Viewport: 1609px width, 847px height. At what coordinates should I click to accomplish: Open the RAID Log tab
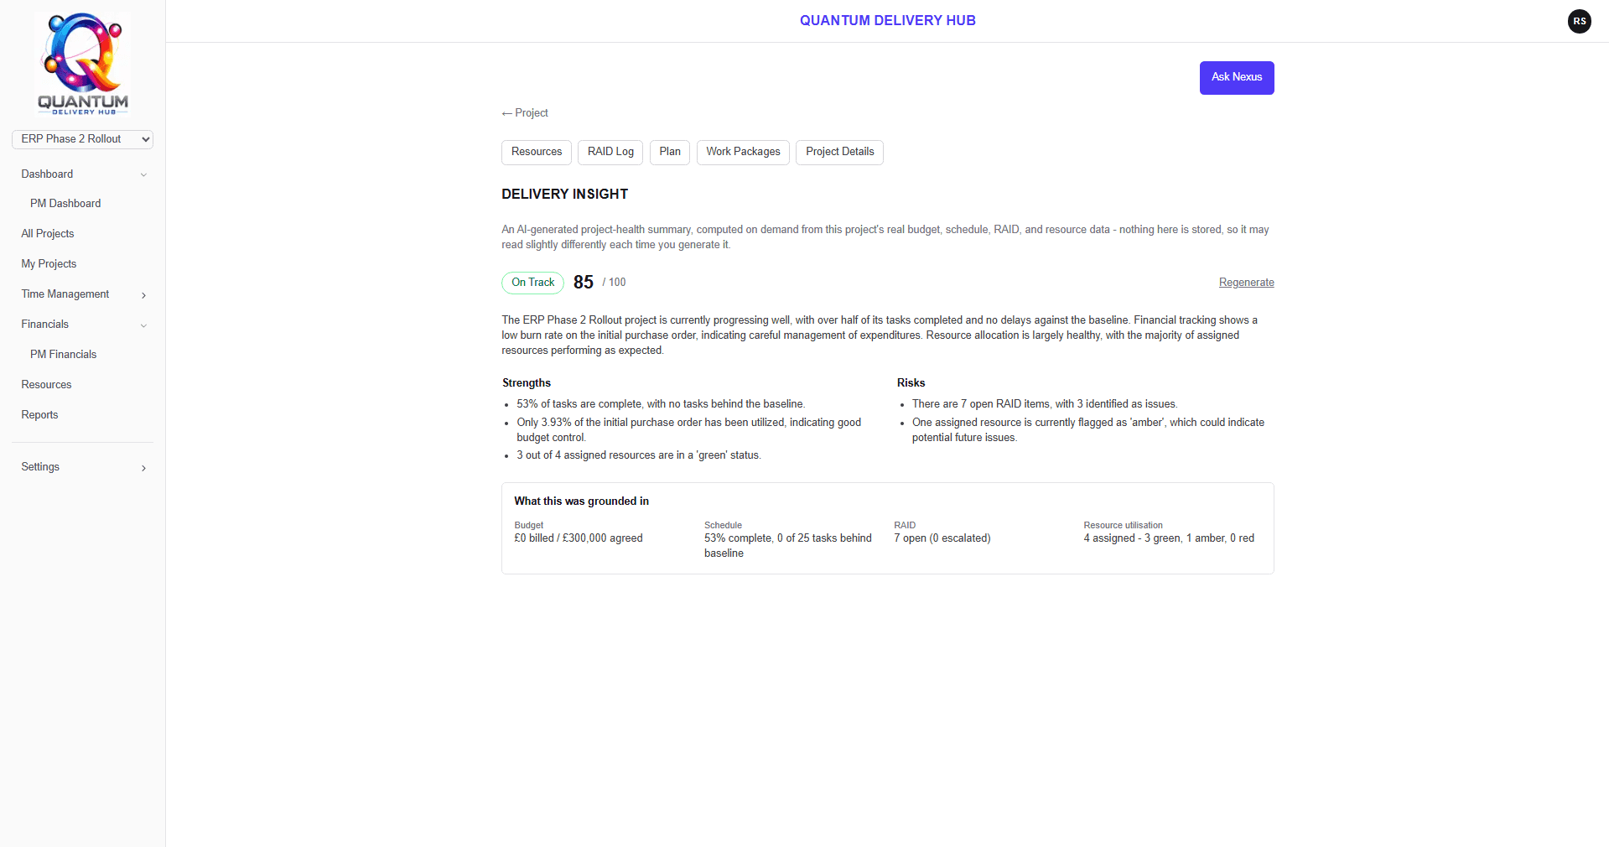[610, 153]
